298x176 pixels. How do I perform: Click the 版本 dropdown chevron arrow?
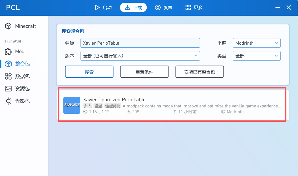coord(196,56)
